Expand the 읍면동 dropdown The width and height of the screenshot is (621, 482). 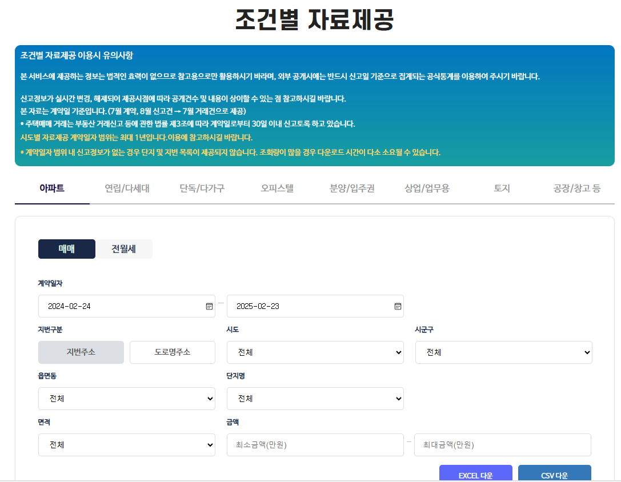tap(127, 399)
